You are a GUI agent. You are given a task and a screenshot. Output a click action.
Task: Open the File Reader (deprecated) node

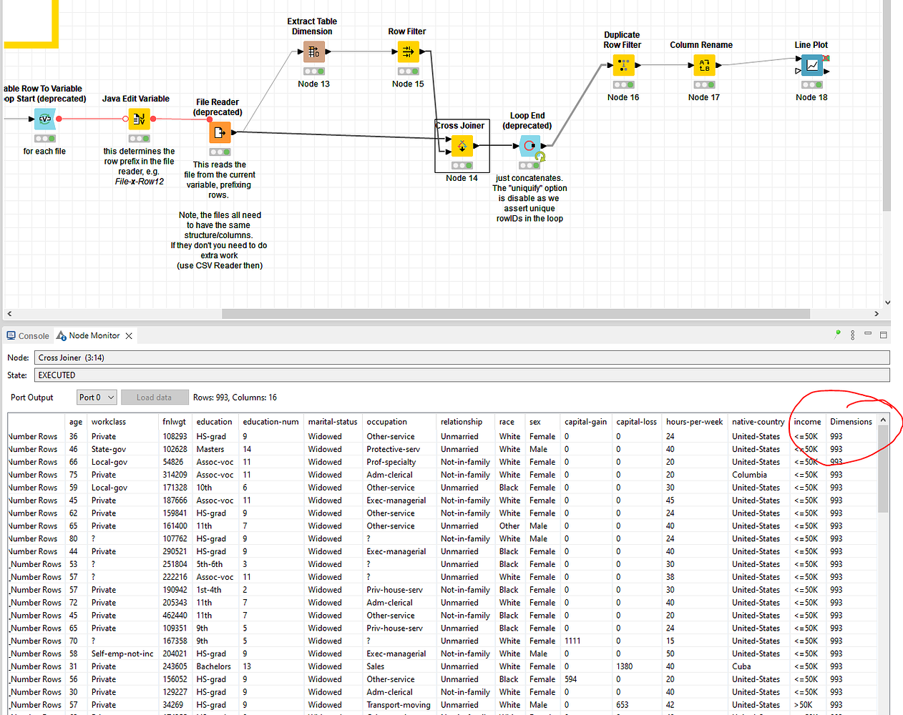(x=220, y=132)
